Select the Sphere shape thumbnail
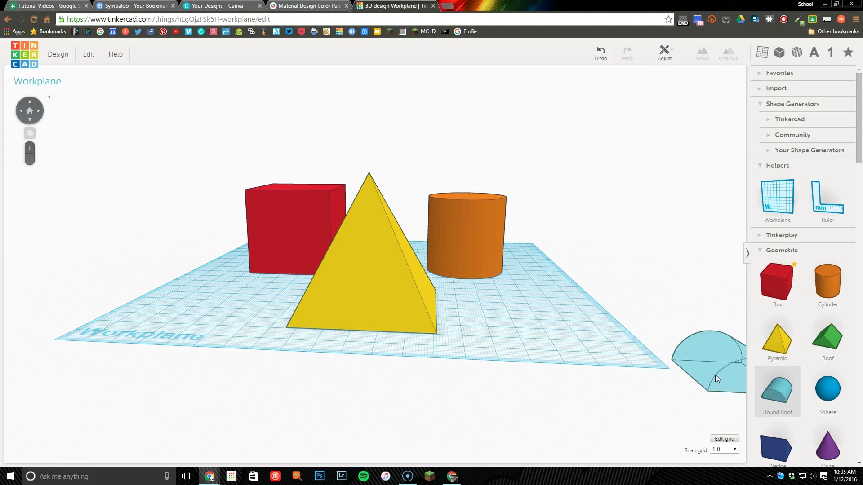This screenshot has height=485, width=863. point(827,388)
